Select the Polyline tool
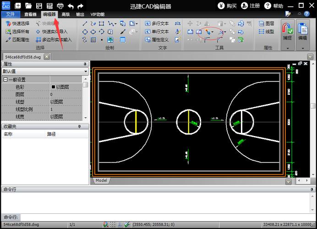The width and height of the screenshot is (317, 229). 110,24
